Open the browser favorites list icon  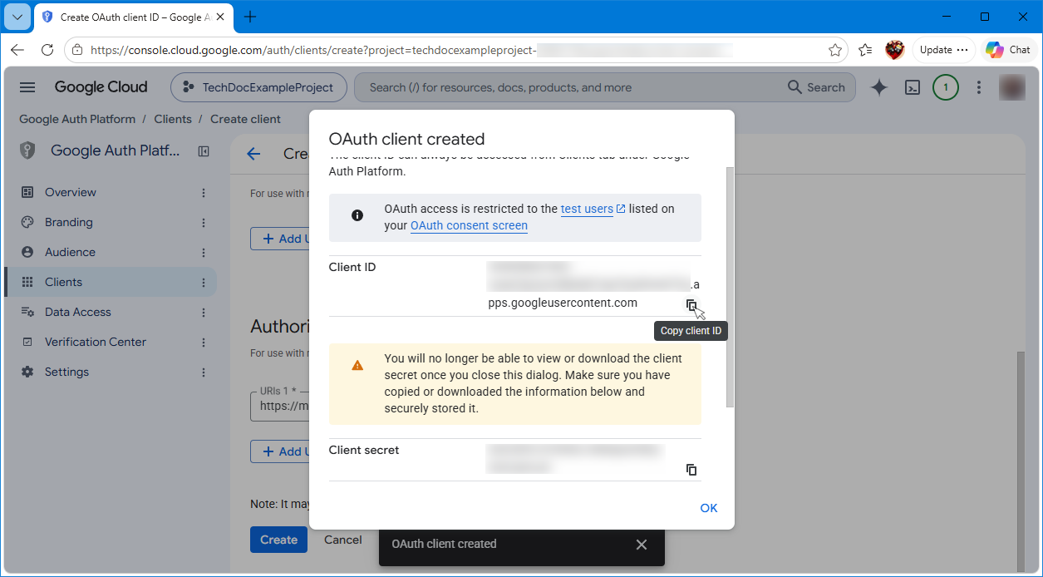(x=865, y=50)
